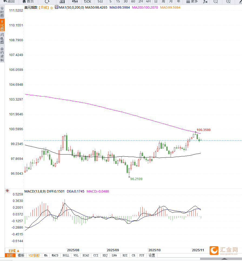Apply the MA indicator button
242x261 pixels.
(x=46, y=255)
